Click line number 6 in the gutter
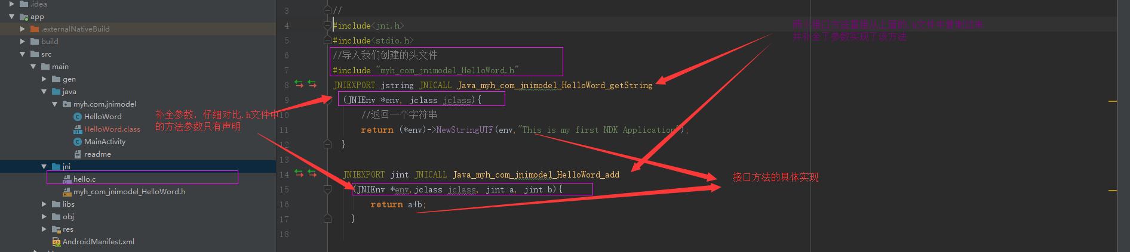Screen dimensions: 1130x252 [287, 55]
